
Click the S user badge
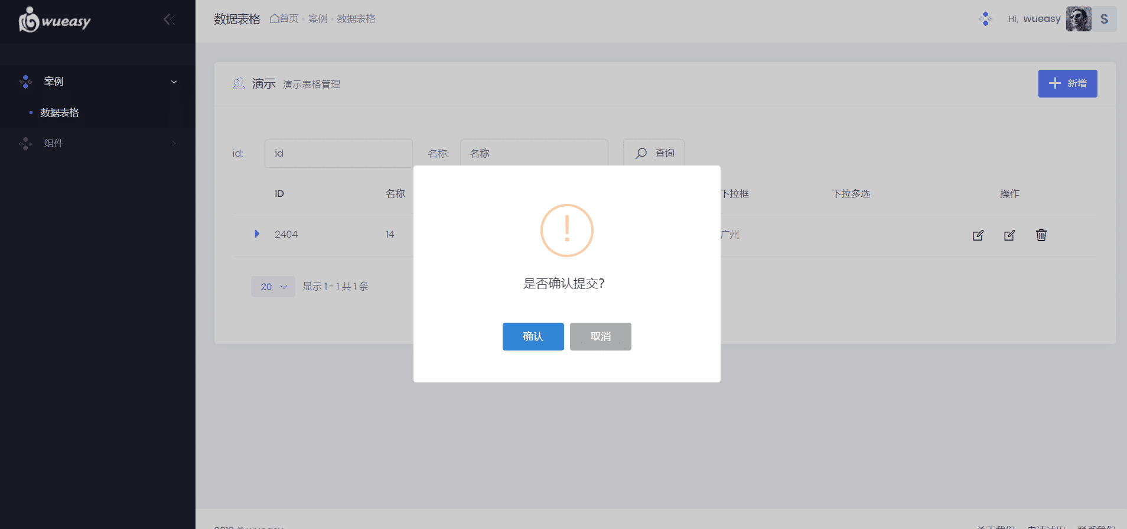tap(1104, 19)
